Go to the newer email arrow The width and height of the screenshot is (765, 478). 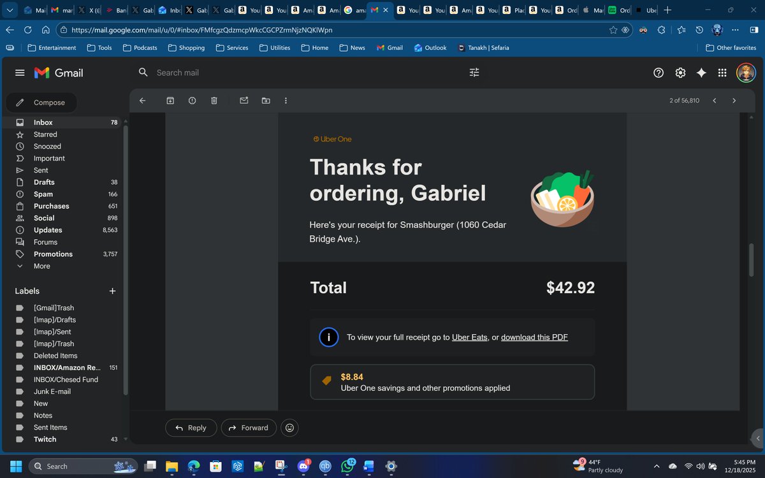[x=715, y=101]
